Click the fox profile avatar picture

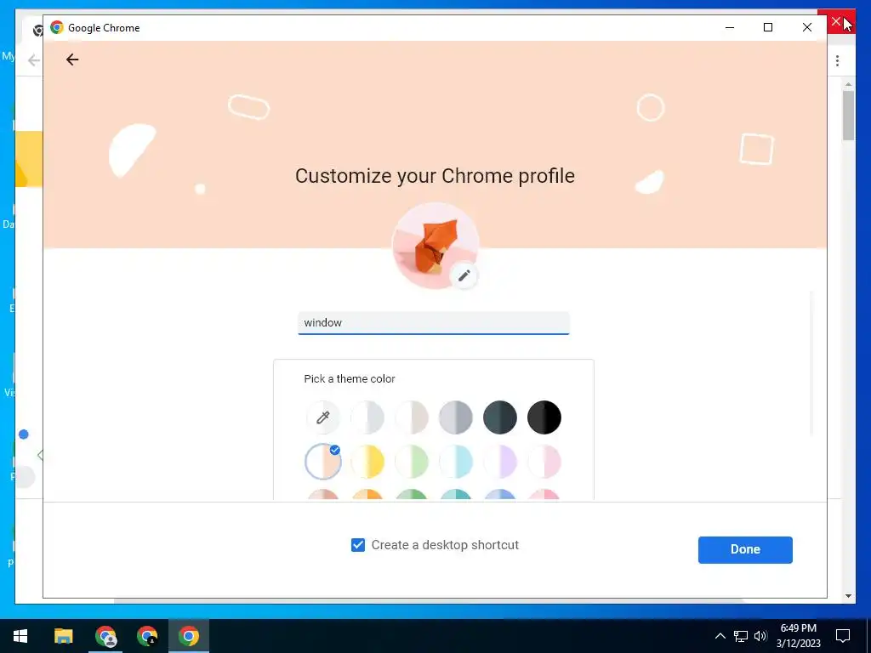435,246
